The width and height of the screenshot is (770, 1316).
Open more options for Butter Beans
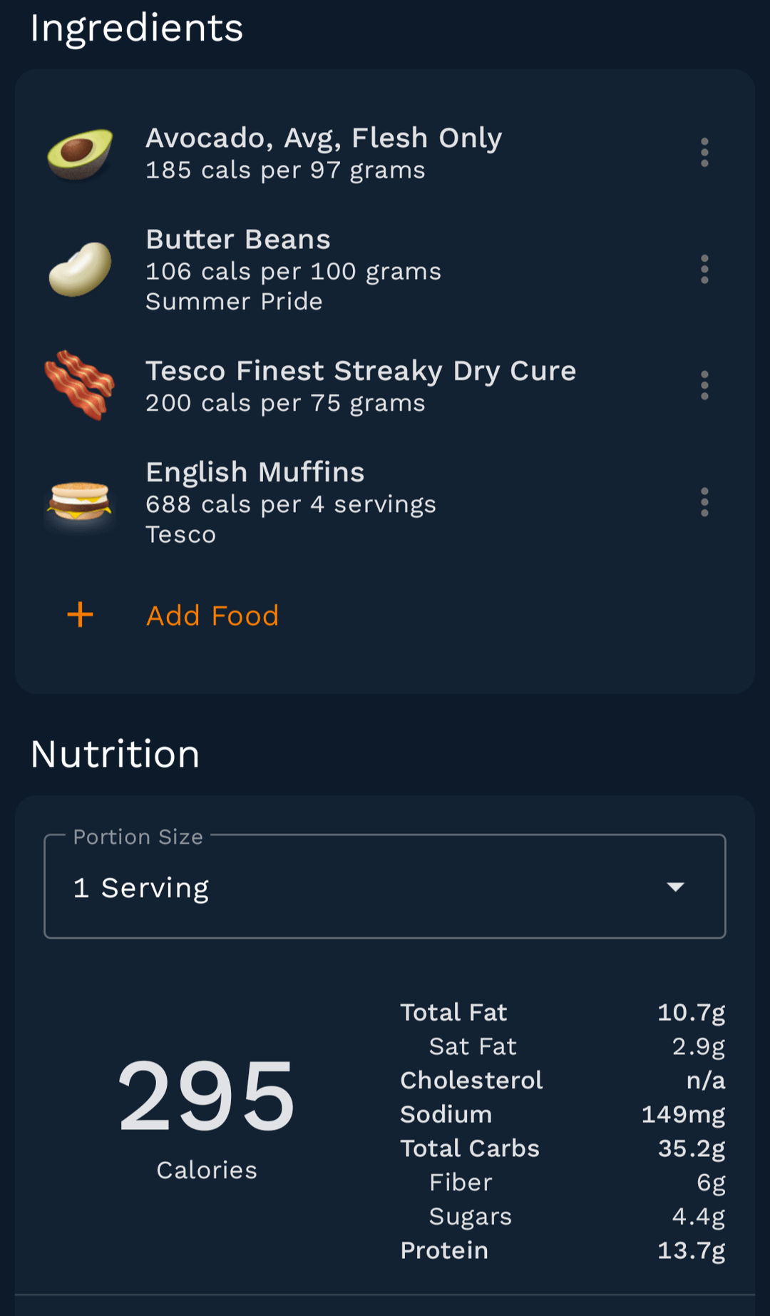[x=704, y=270]
